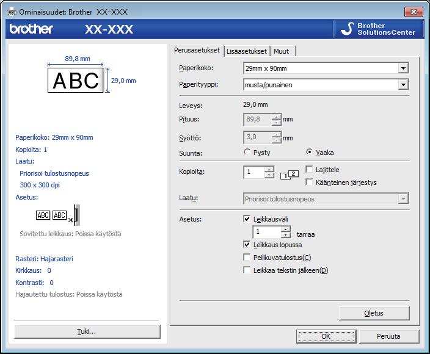Click the Pituus length field

pyautogui.click(x=258, y=120)
